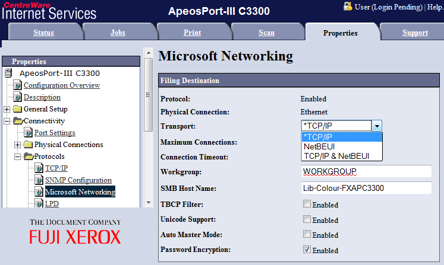Click the Physical Connections folder icon
Image resolution: width=444 pixels, height=265 pixels.
click(29, 145)
